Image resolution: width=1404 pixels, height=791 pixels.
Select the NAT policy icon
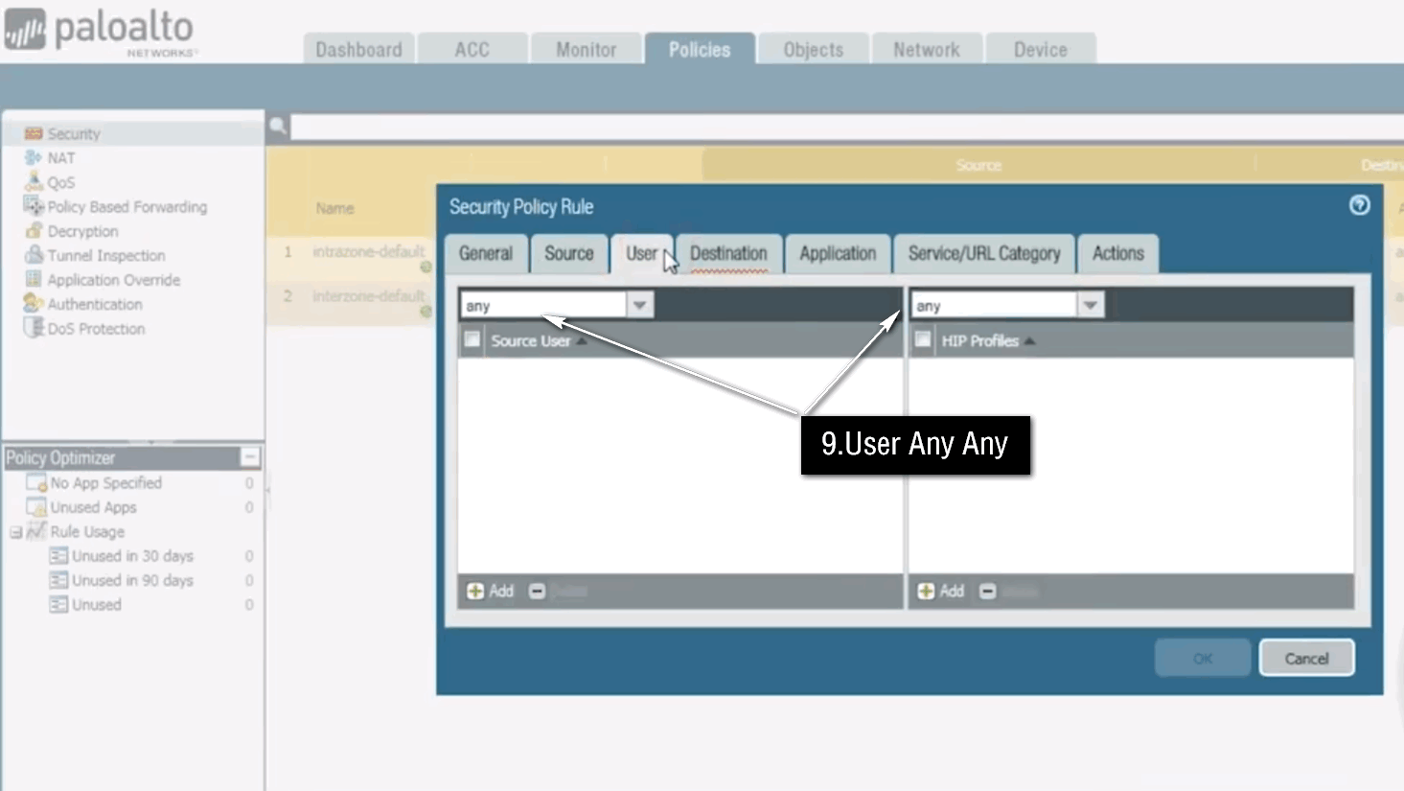click(x=34, y=157)
